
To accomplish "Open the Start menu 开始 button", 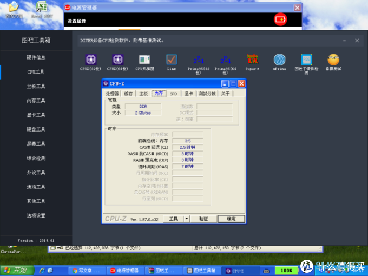I will (x=17, y=271).
